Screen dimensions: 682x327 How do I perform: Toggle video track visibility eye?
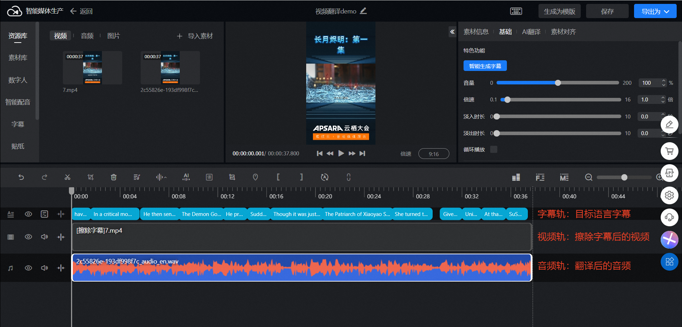[x=28, y=237]
